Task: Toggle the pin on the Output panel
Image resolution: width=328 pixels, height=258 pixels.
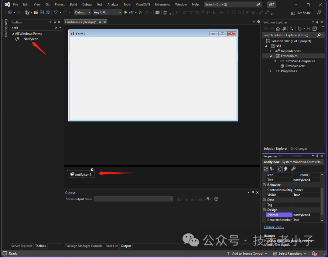Action: click(x=253, y=193)
